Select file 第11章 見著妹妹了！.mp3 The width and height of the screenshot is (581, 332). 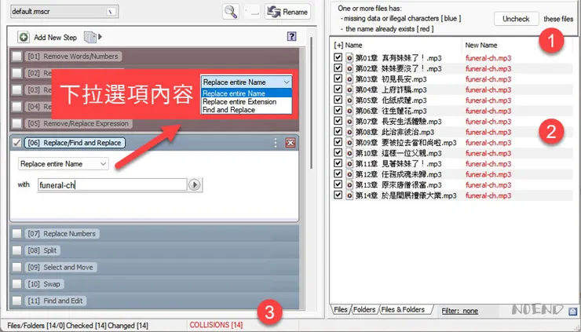pos(398,164)
